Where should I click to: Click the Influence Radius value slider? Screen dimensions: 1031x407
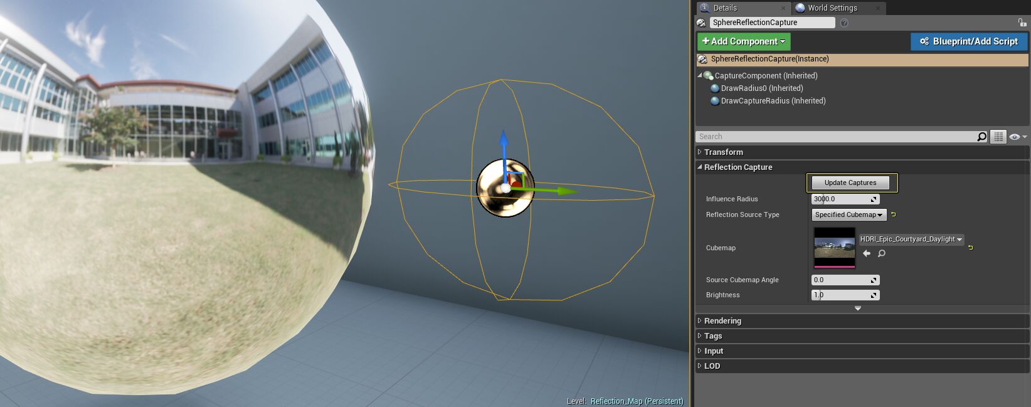[845, 199]
